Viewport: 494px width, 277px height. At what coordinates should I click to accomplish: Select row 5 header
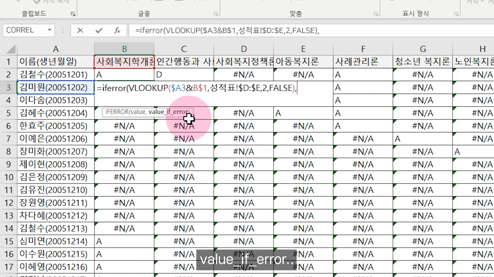click(x=8, y=113)
